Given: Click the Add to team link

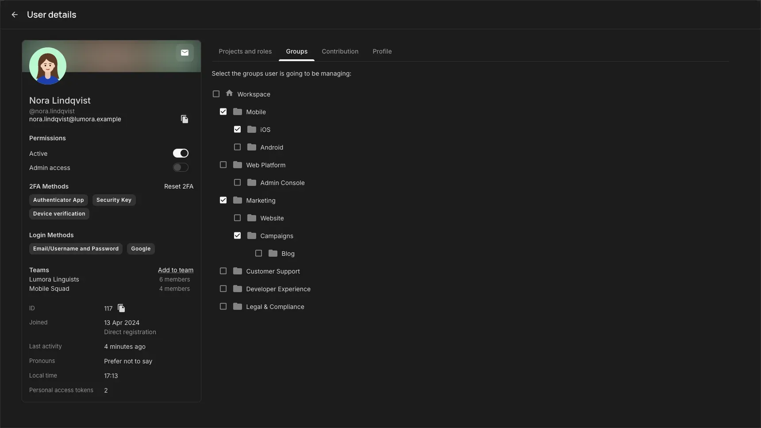Looking at the screenshot, I should point(176,270).
